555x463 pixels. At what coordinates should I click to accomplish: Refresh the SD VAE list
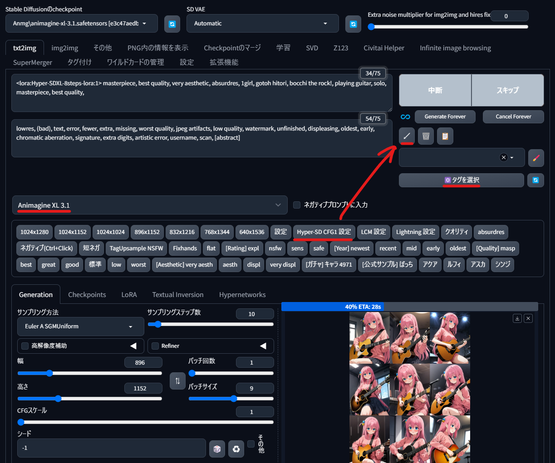(353, 24)
